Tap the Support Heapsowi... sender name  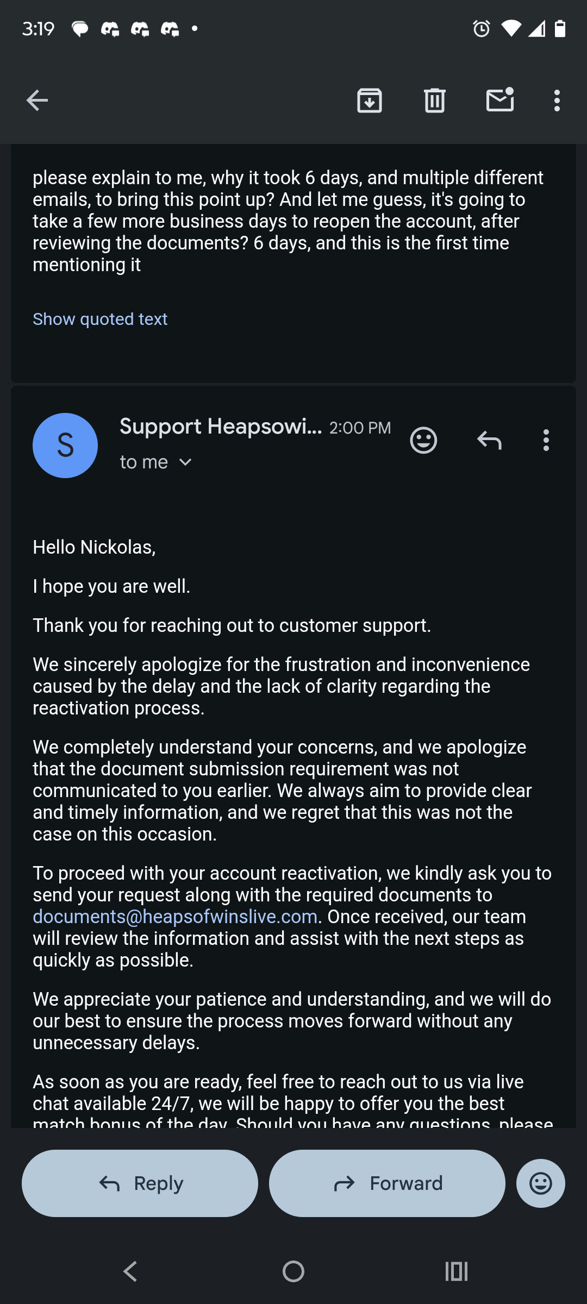221,427
